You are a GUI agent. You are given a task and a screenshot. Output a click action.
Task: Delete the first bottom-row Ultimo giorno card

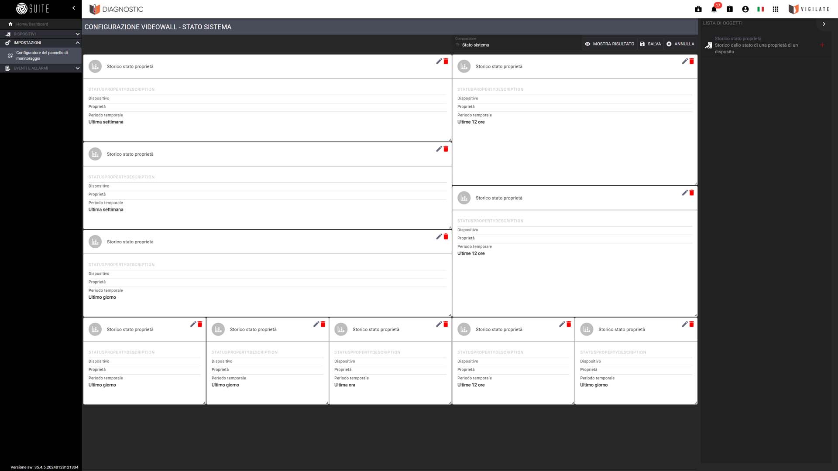click(200, 324)
